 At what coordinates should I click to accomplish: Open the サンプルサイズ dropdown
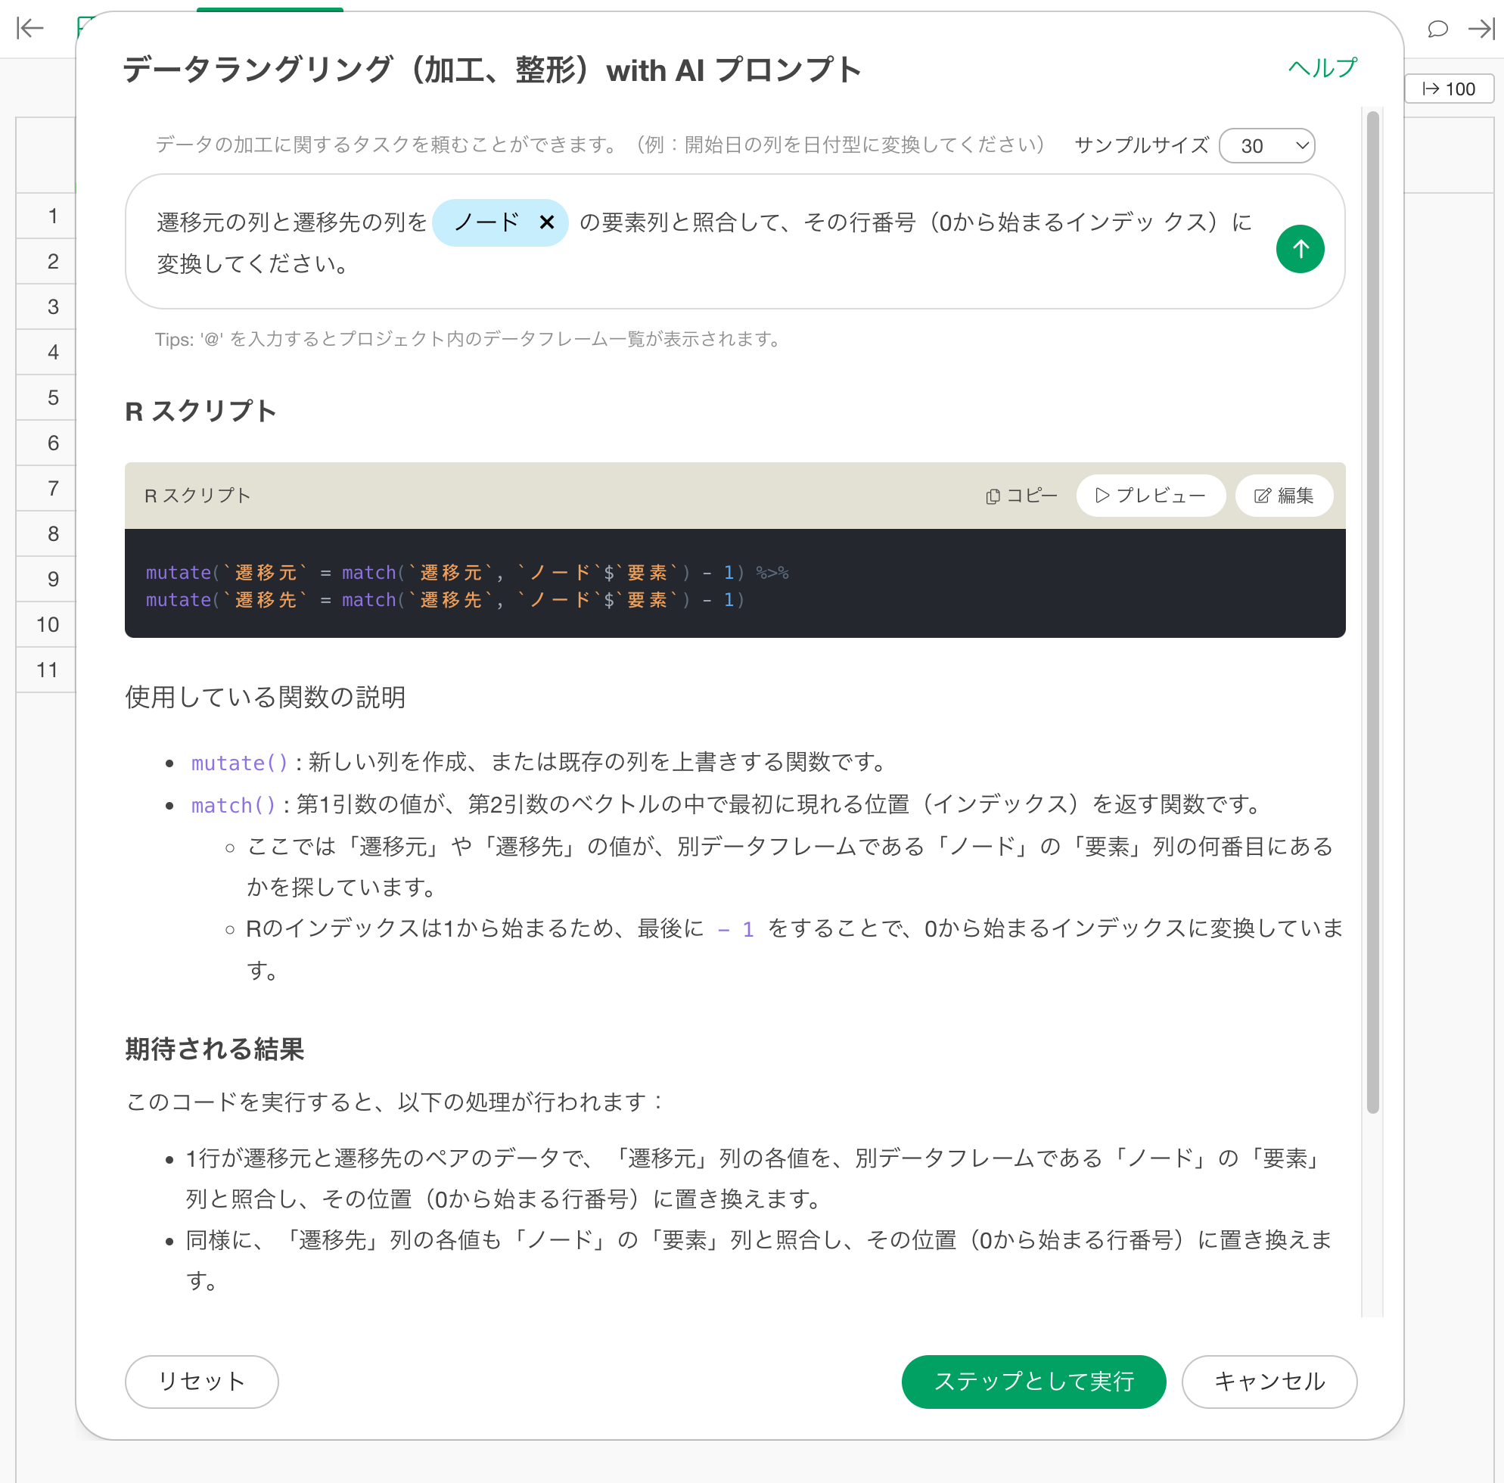tap(1266, 145)
